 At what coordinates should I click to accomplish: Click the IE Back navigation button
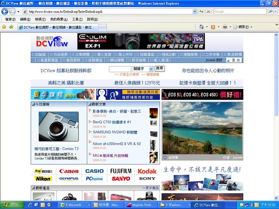pyautogui.click(x=5, y=12)
